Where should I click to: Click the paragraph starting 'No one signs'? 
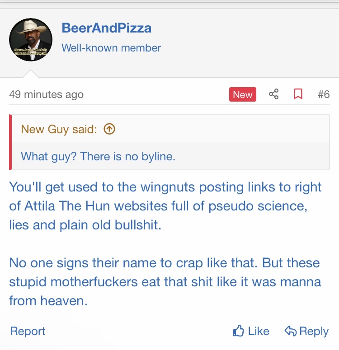(165, 281)
